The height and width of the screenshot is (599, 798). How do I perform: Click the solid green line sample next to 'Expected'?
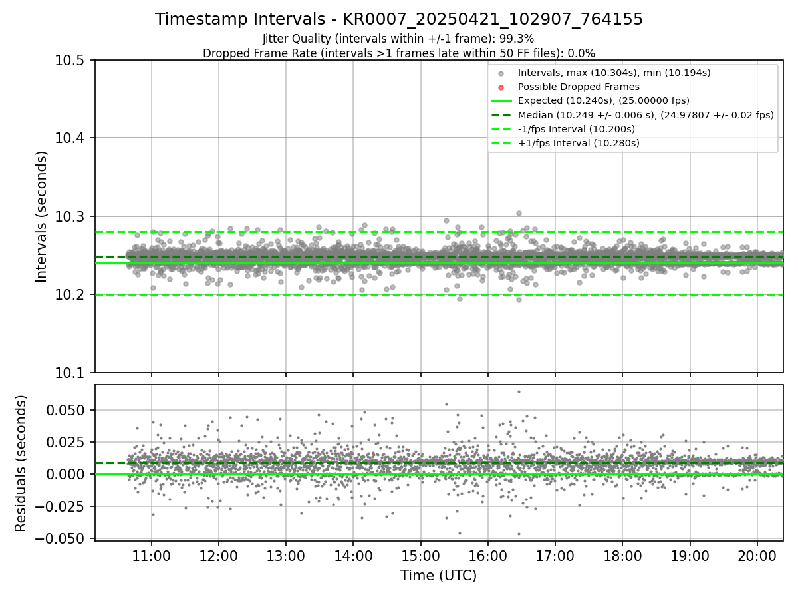pos(501,101)
